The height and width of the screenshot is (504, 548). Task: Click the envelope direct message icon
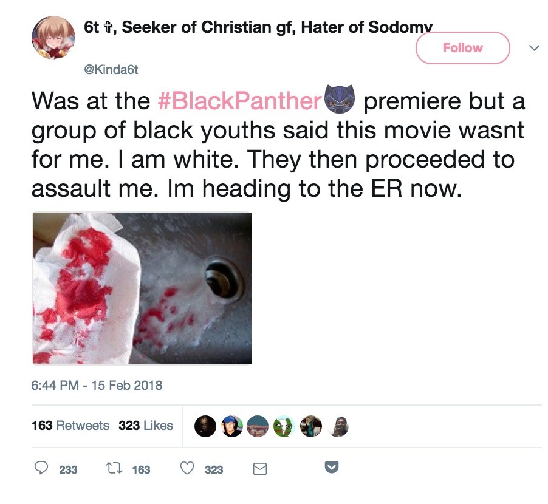click(x=259, y=469)
